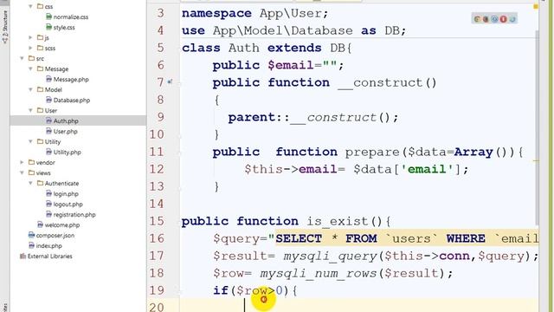Image resolution: width=554 pixels, height=312 pixels.
Task: Click the 'email' string on line 12
Action: coord(427,169)
